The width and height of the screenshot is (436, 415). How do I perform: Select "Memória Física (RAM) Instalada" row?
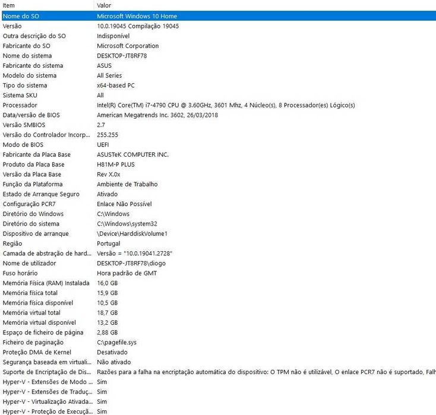tap(219, 283)
